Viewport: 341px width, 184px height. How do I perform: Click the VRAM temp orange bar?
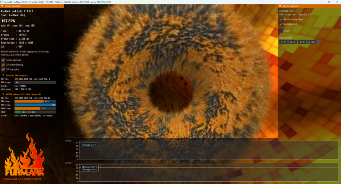pos(27,108)
